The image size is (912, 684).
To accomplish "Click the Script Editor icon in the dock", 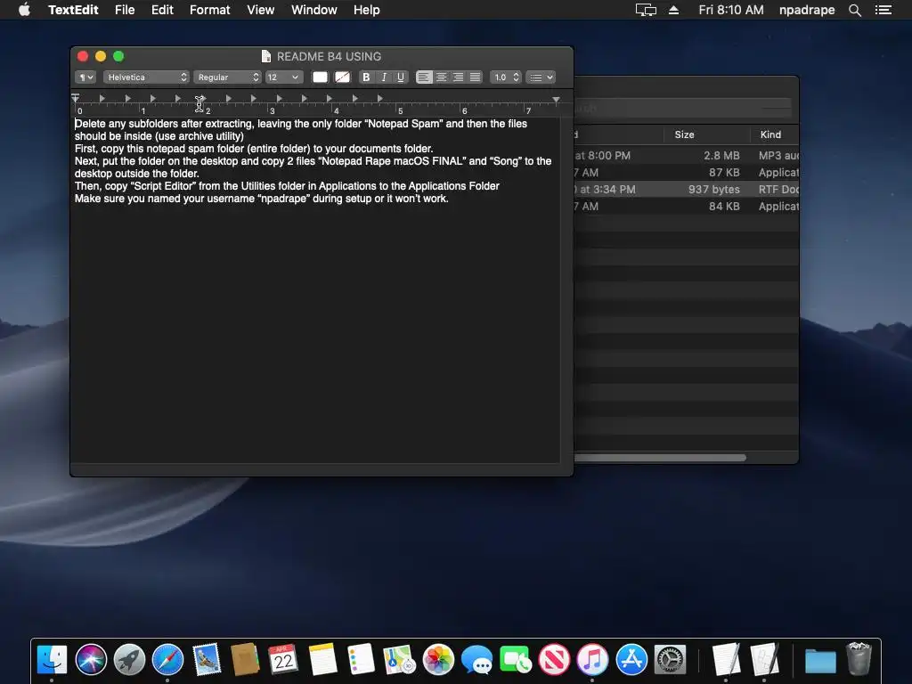I will [764, 660].
